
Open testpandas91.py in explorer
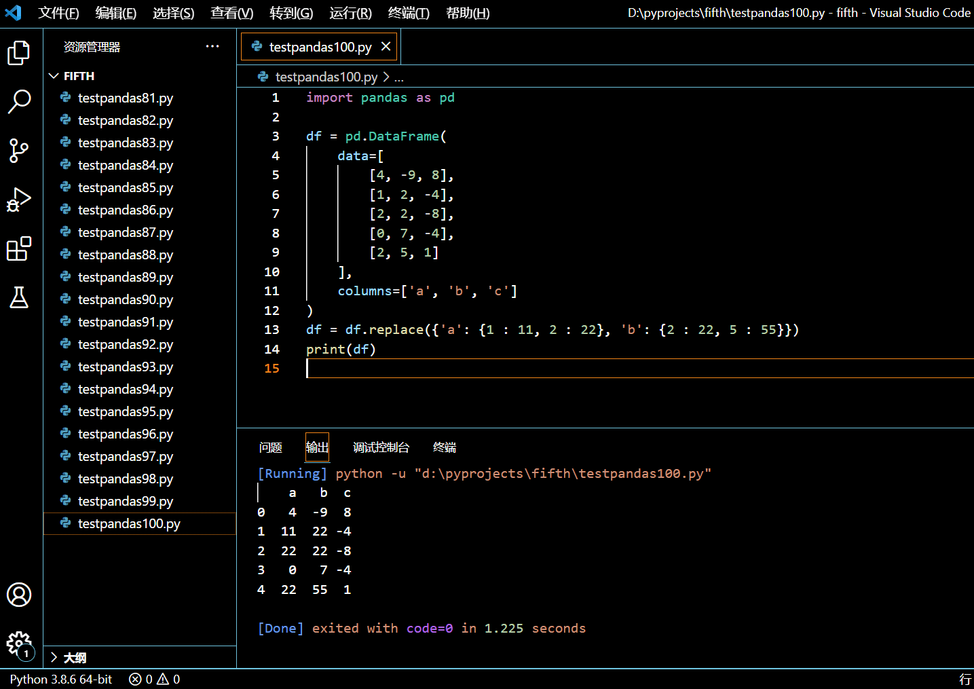[x=140, y=322]
